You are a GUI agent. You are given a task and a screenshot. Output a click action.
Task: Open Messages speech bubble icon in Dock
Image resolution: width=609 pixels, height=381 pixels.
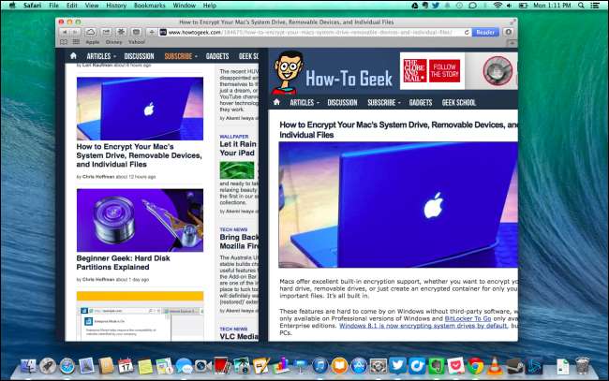coord(184,366)
